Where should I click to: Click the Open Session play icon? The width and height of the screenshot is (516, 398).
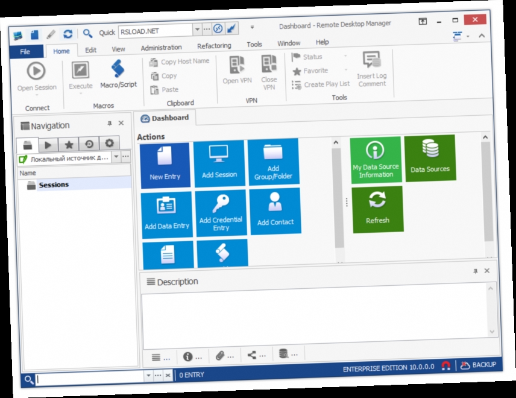(x=36, y=71)
